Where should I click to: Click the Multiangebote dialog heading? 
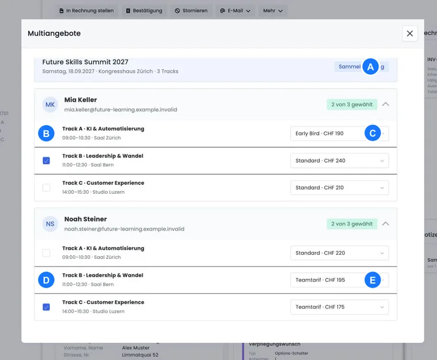54,33
